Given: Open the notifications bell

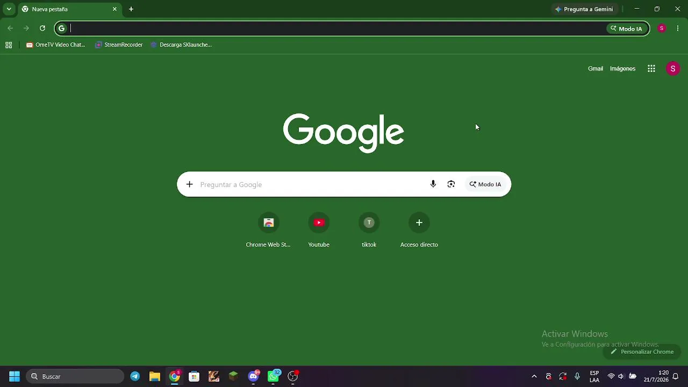Looking at the screenshot, I should pyautogui.click(x=676, y=377).
